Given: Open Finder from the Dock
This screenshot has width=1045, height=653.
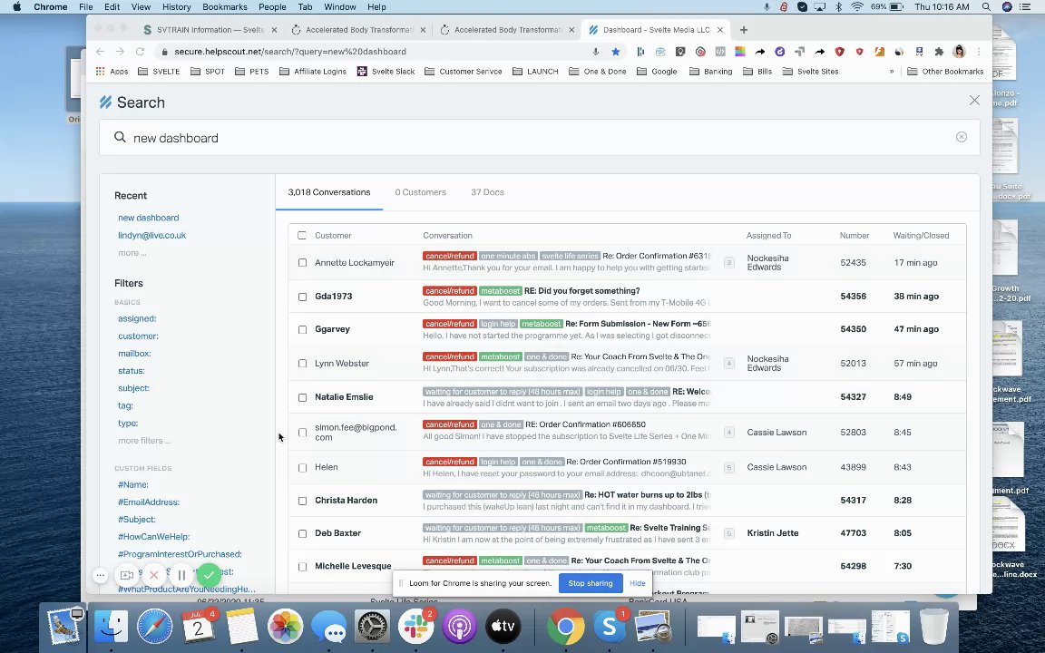Looking at the screenshot, I should tap(111, 627).
